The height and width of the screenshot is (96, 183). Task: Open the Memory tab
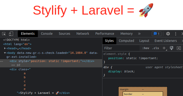(126, 34)
